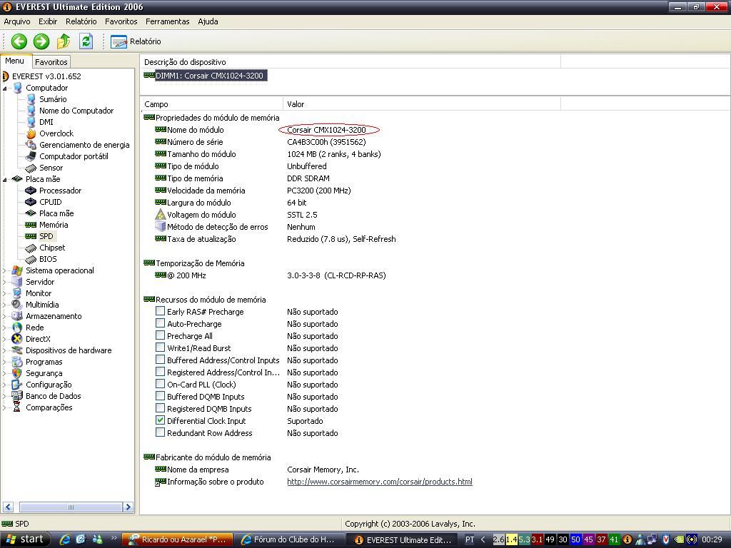Screen dimensions: 731x548
Task: Open the corsairmemory.com products link
Action: coord(380,482)
